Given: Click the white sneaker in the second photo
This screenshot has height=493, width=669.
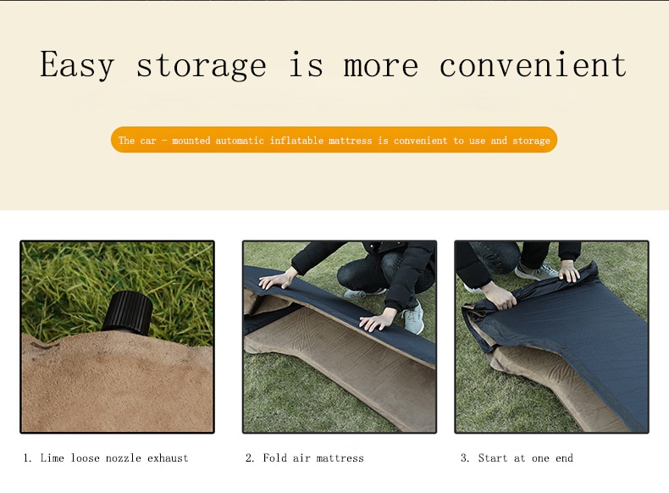Looking at the screenshot, I should click(412, 319).
